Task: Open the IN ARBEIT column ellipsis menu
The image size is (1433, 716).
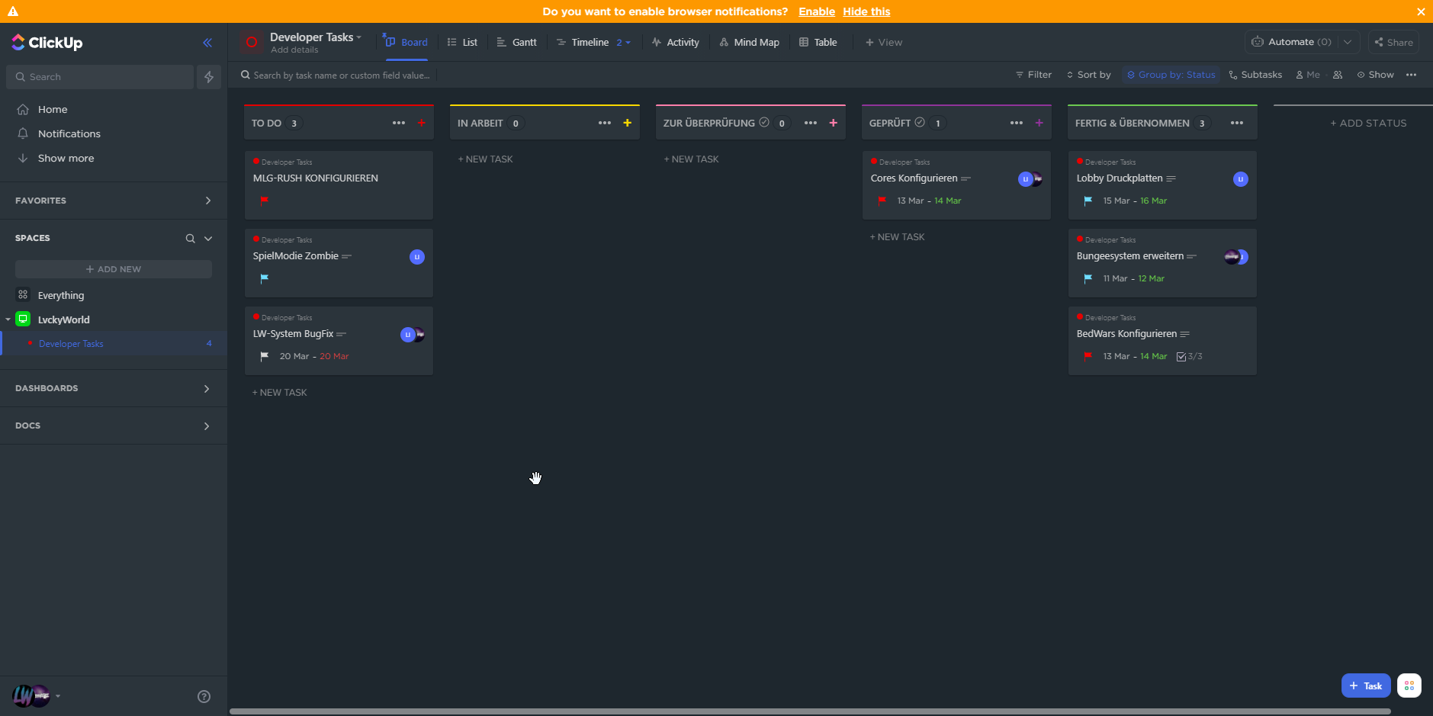Action: pos(604,123)
